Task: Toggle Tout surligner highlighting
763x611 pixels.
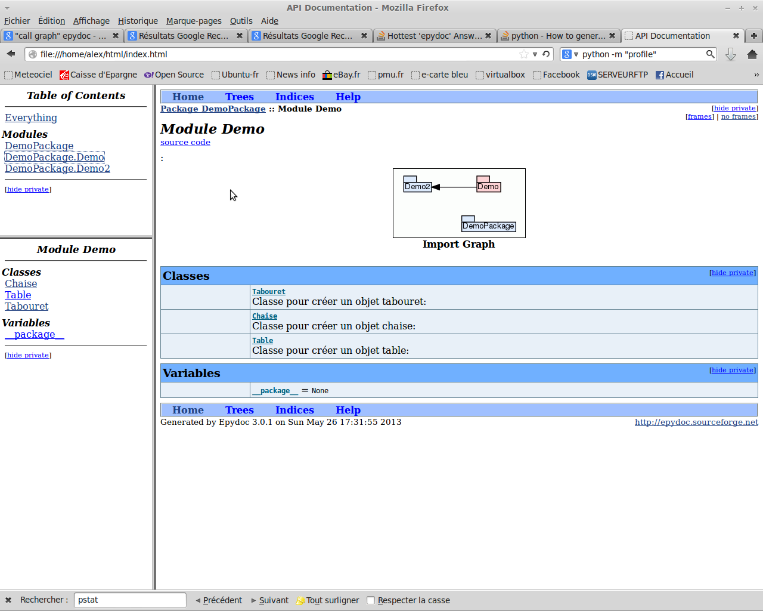Action: click(328, 600)
